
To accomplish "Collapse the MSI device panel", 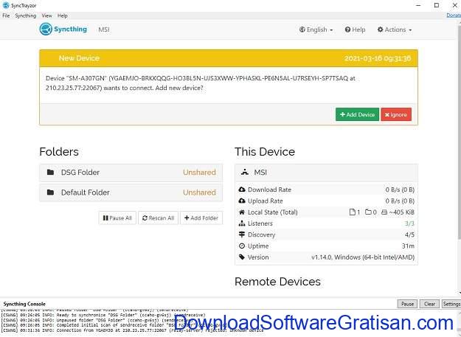I will [326, 173].
